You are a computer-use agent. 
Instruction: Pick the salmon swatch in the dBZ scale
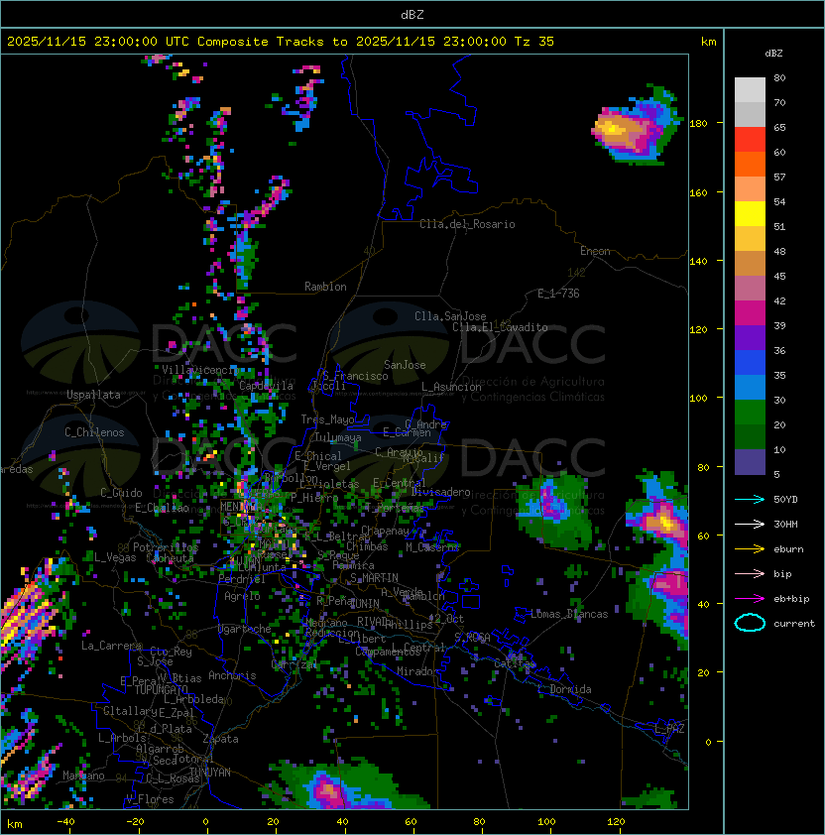point(750,189)
